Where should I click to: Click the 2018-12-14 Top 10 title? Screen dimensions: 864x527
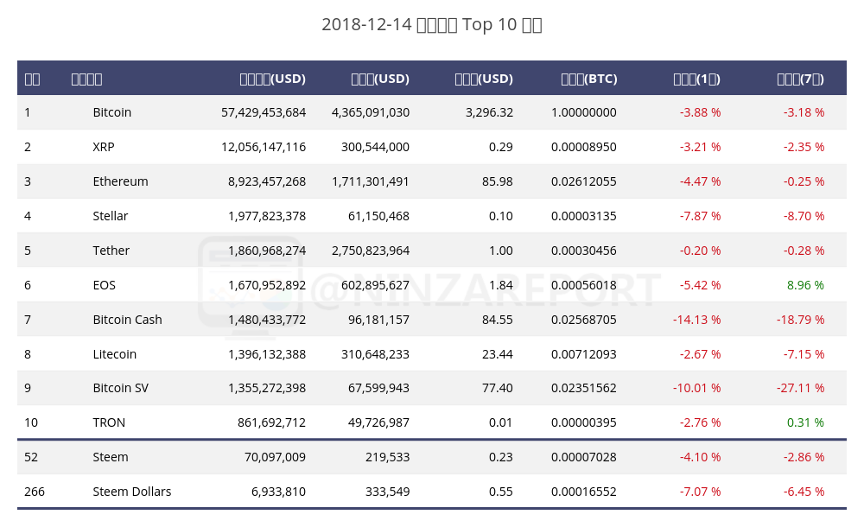coord(432,25)
